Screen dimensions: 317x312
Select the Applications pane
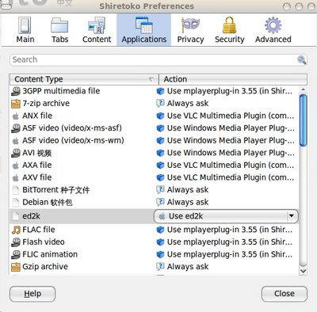pos(144,30)
